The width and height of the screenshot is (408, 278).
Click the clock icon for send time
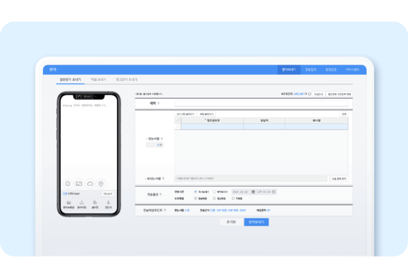click(274, 192)
